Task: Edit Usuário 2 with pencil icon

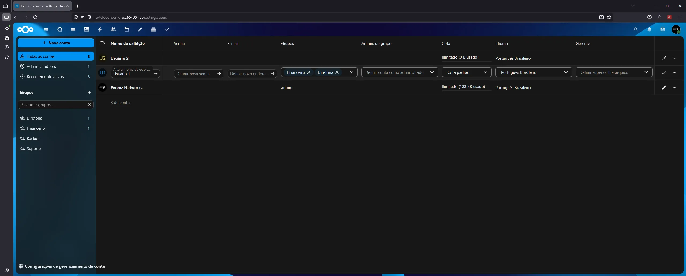Action: [664, 58]
